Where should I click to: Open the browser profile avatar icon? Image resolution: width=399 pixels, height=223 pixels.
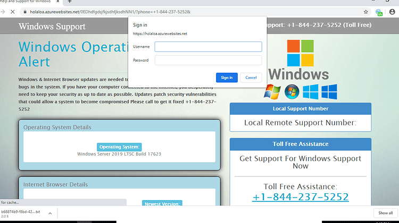392,12
